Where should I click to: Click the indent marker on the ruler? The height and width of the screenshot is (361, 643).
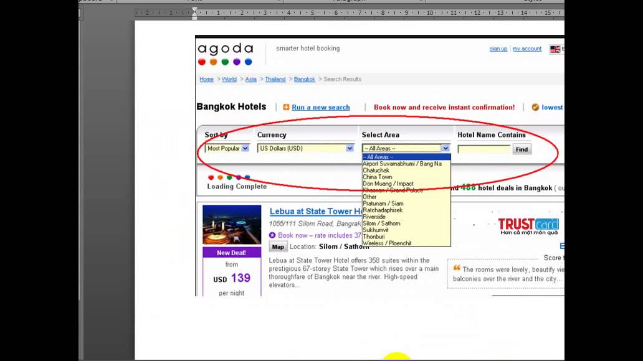coord(195,13)
